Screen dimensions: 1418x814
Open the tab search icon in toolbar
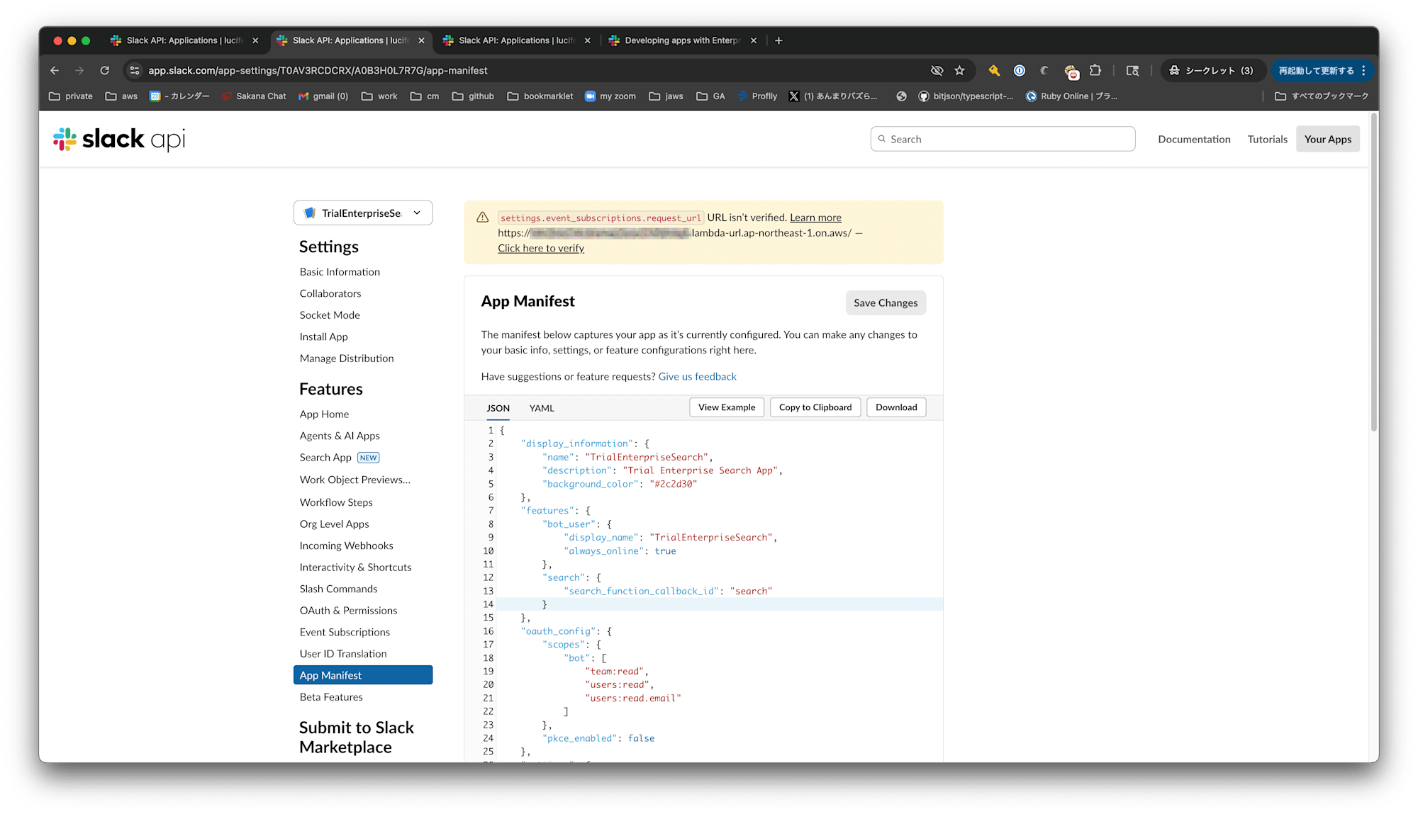point(1132,70)
